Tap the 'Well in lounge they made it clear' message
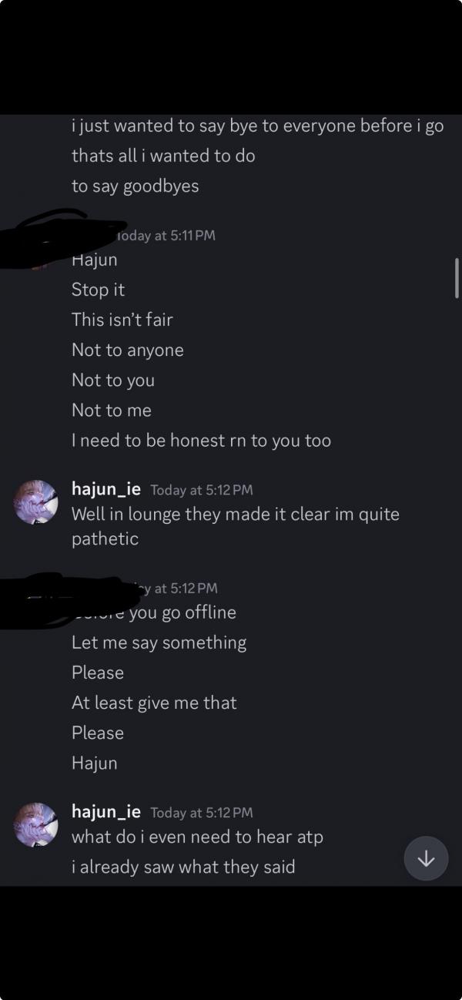 pyautogui.click(x=235, y=514)
